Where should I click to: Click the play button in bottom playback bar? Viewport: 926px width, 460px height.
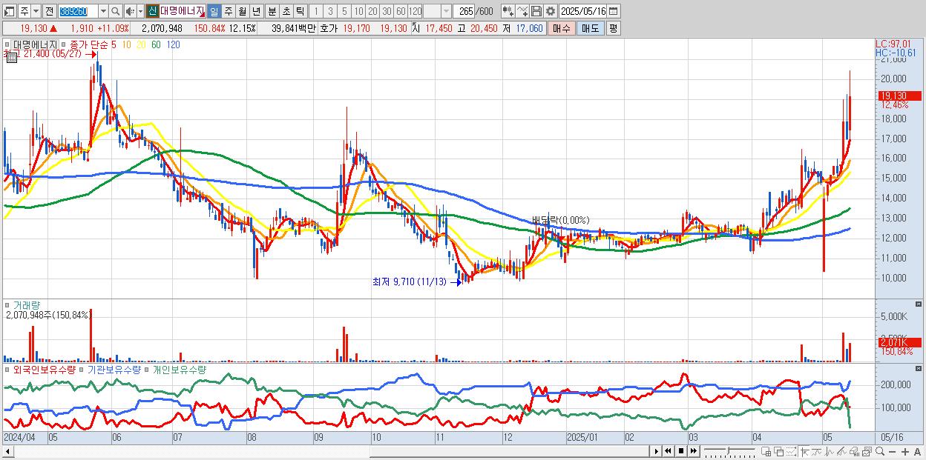pyautogui.click(x=657, y=451)
